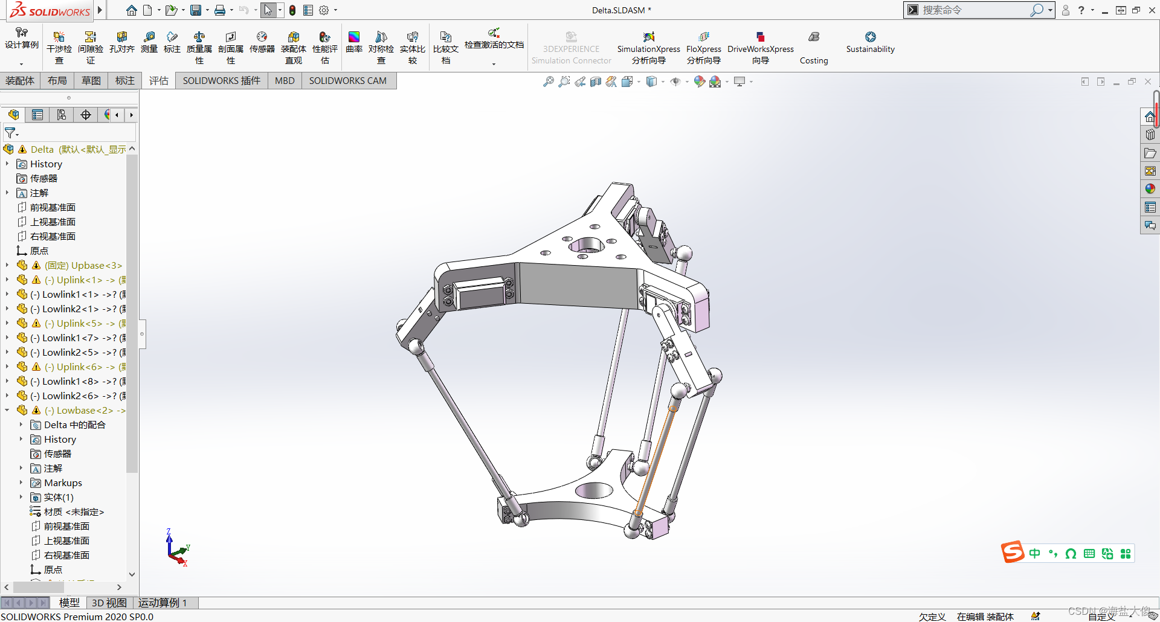The height and width of the screenshot is (622, 1160).
Task: Collapse the Lowbase<2> component node
Action: coord(7,410)
